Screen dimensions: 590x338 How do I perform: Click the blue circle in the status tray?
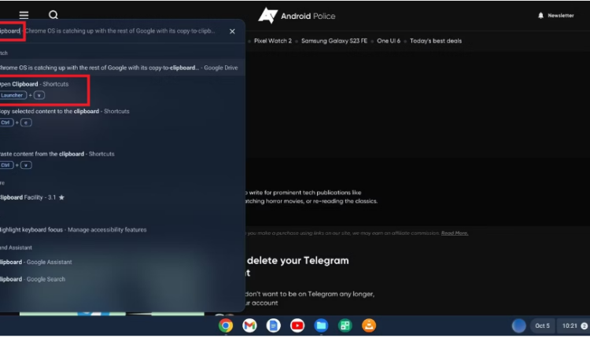(518, 325)
